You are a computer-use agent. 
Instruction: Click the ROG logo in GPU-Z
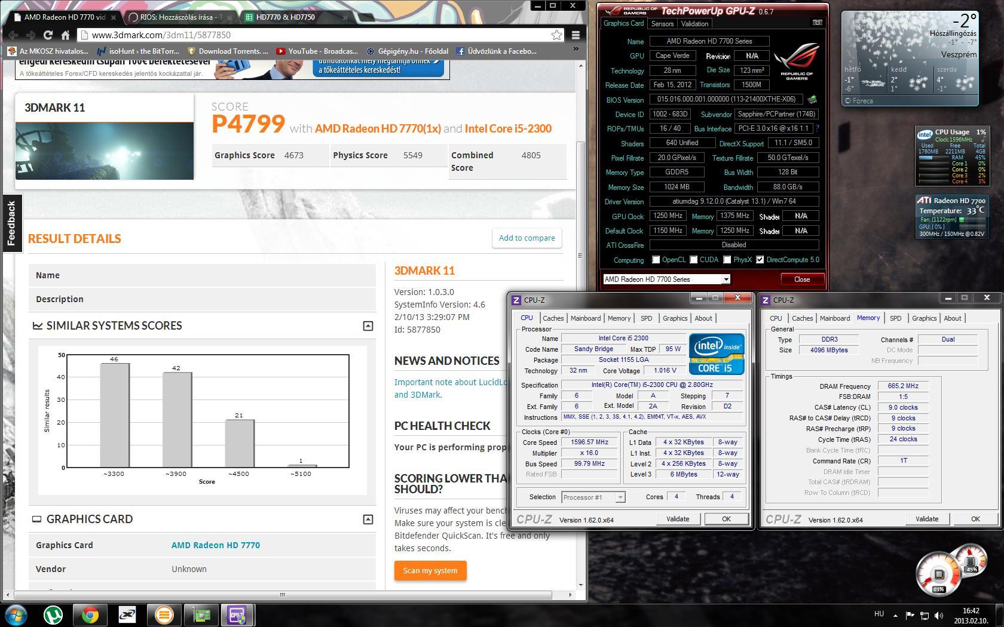pos(796,63)
